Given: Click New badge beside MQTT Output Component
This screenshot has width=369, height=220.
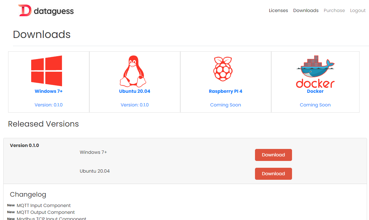Looking at the screenshot, I should click(x=11, y=212).
